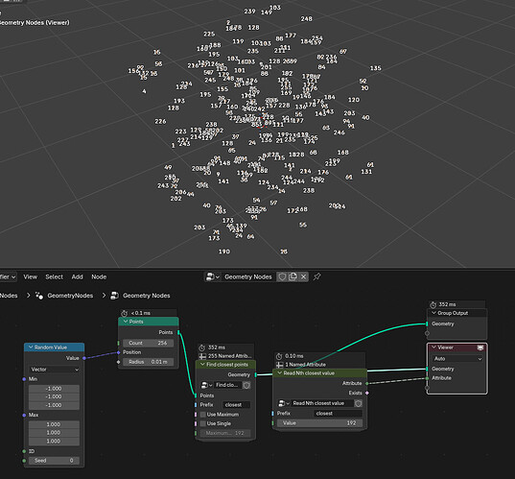Click the pin icon beside Geometry Nodes header
The height and width of the screenshot is (479, 515).
point(316,276)
